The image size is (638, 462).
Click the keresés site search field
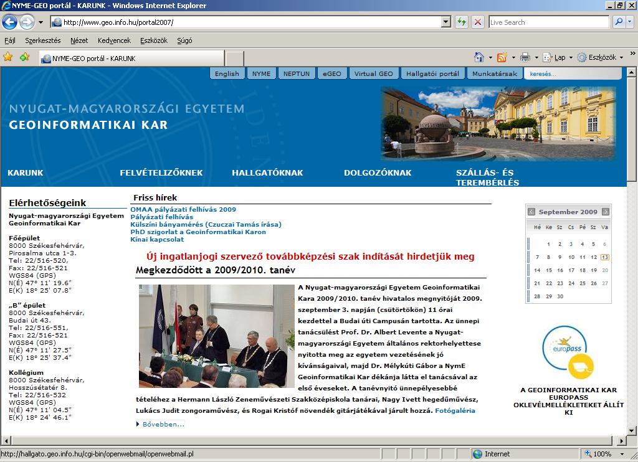tap(573, 73)
